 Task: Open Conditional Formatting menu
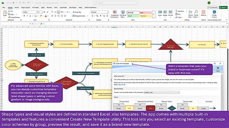click(114, 14)
